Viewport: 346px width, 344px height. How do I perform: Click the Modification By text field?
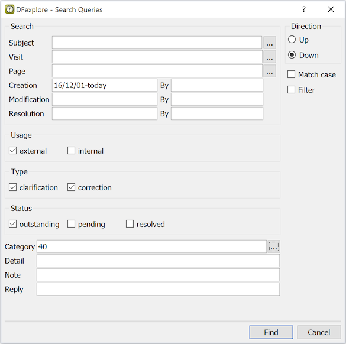tap(217, 99)
